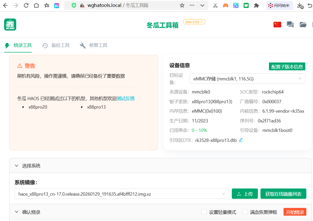Viewport: 313px width, 221px height.
Task: Click the 获取在线镜像列表 button
Action: (283, 194)
